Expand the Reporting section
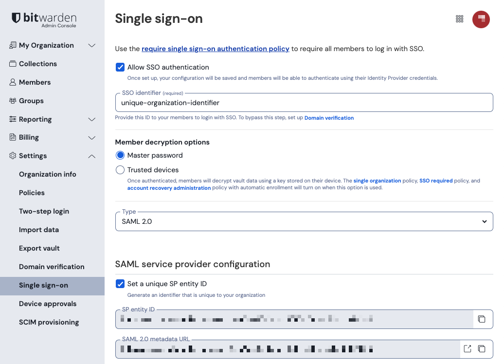Image resolution: width=504 pixels, height=364 pixels. coord(92,119)
